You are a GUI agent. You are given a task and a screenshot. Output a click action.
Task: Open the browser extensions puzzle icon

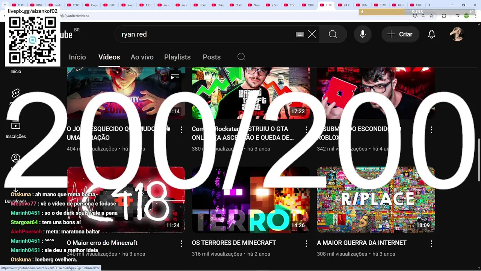tap(444, 16)
